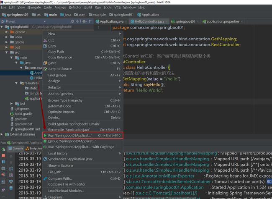This screenshot has width=272, height=199.
Task: Collapse the src folder
Action: pos(6,52)
